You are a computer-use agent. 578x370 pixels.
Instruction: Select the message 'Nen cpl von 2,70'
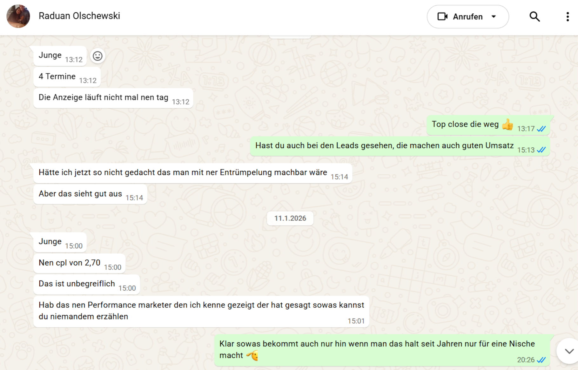point(79,264)
